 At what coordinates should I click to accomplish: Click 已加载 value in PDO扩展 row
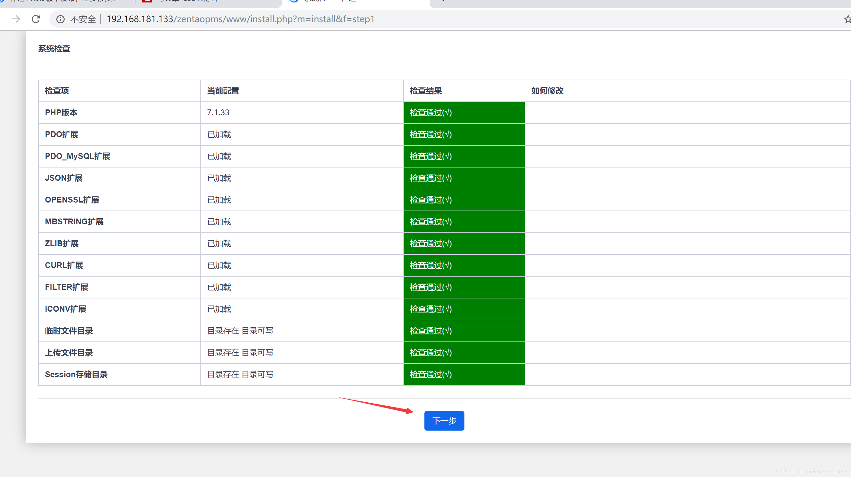(219, 134)
